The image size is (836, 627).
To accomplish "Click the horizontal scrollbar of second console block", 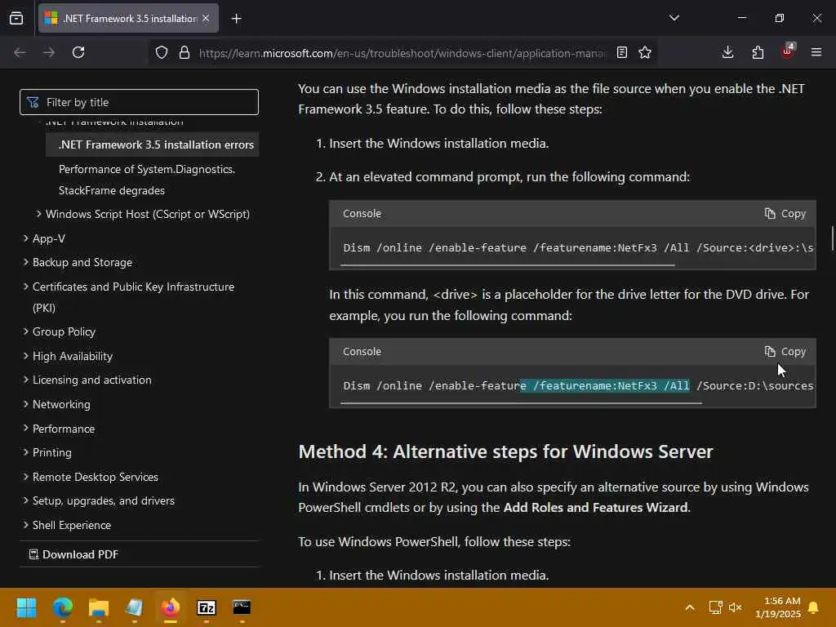I will [521, 403].
